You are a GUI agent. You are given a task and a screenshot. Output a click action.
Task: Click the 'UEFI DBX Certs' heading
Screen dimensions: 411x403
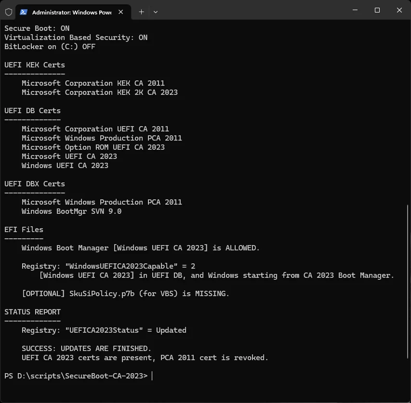click(x=35, y=184)
